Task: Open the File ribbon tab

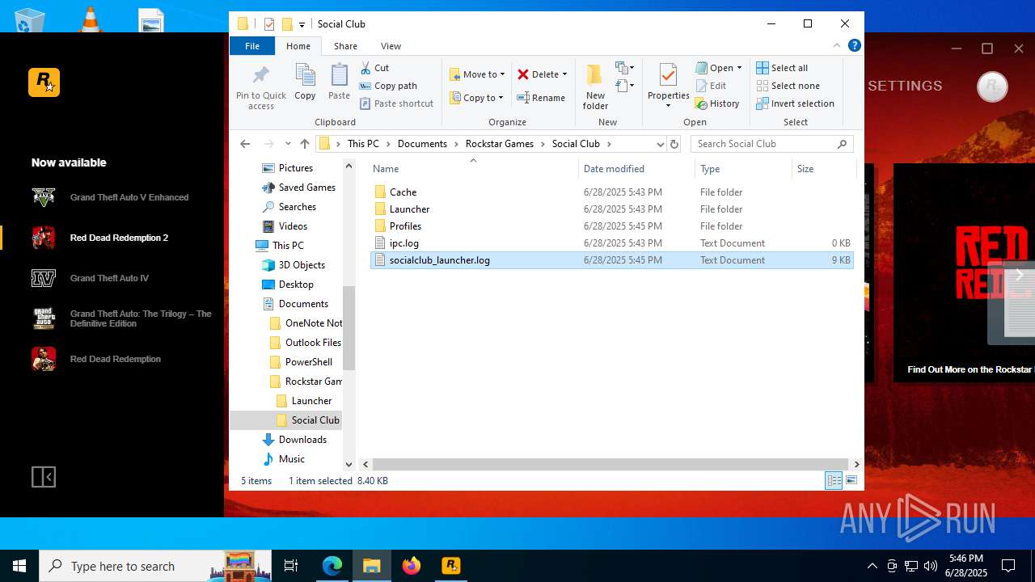Action: click(x=252, y=46)
